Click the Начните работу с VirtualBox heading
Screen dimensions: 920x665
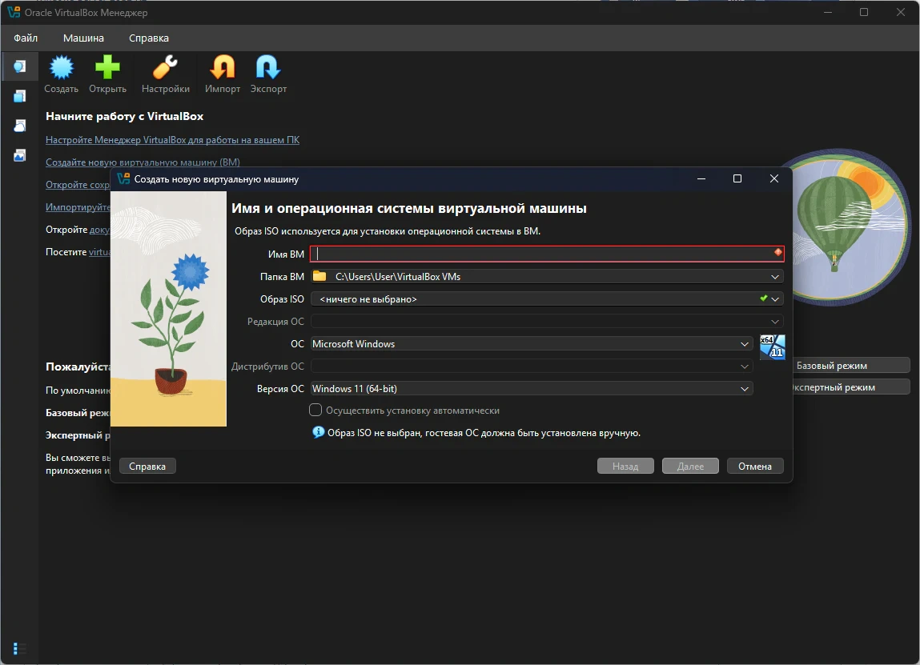[124, 116]
